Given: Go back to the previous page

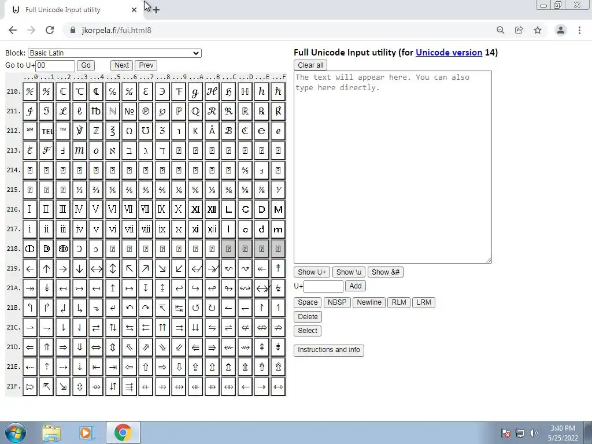Looking at the screenshot, I should (13, 30).
